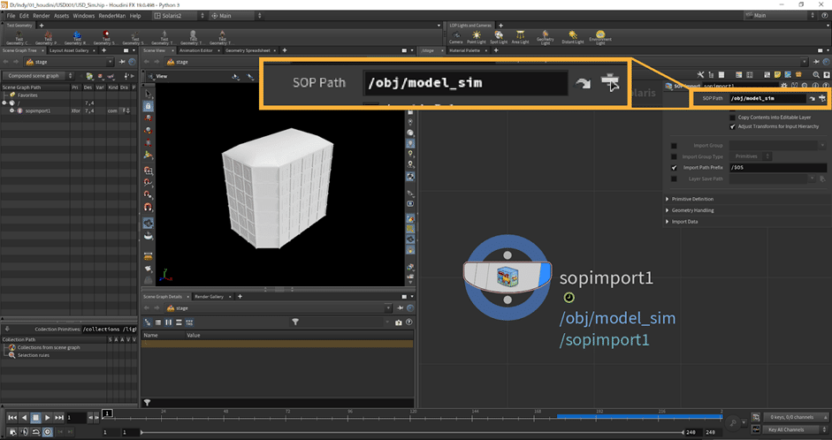Add an Area Light from the shelf
The image size is (832, 440).
tap(519, 36)
